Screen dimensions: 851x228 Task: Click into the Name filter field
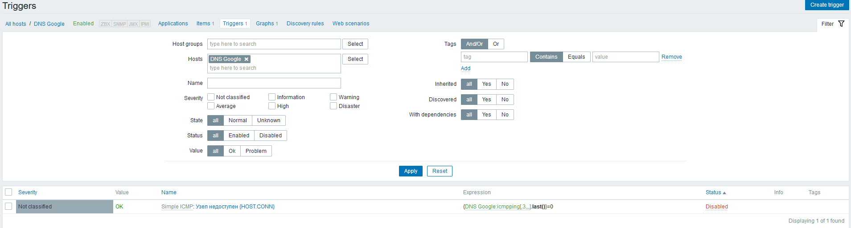274,83
